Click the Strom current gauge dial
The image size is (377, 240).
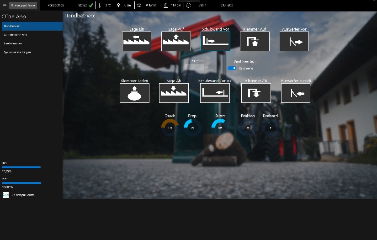[x=220, y=128]
